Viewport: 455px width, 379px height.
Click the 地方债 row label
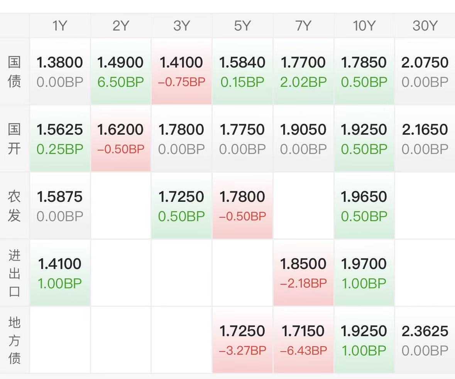14,340
